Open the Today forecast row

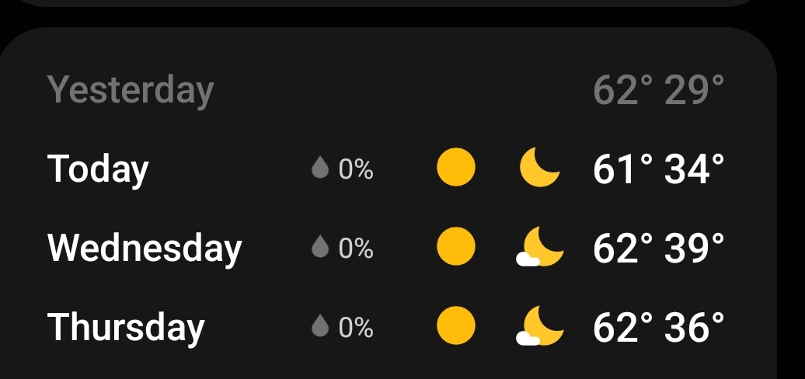99,169
